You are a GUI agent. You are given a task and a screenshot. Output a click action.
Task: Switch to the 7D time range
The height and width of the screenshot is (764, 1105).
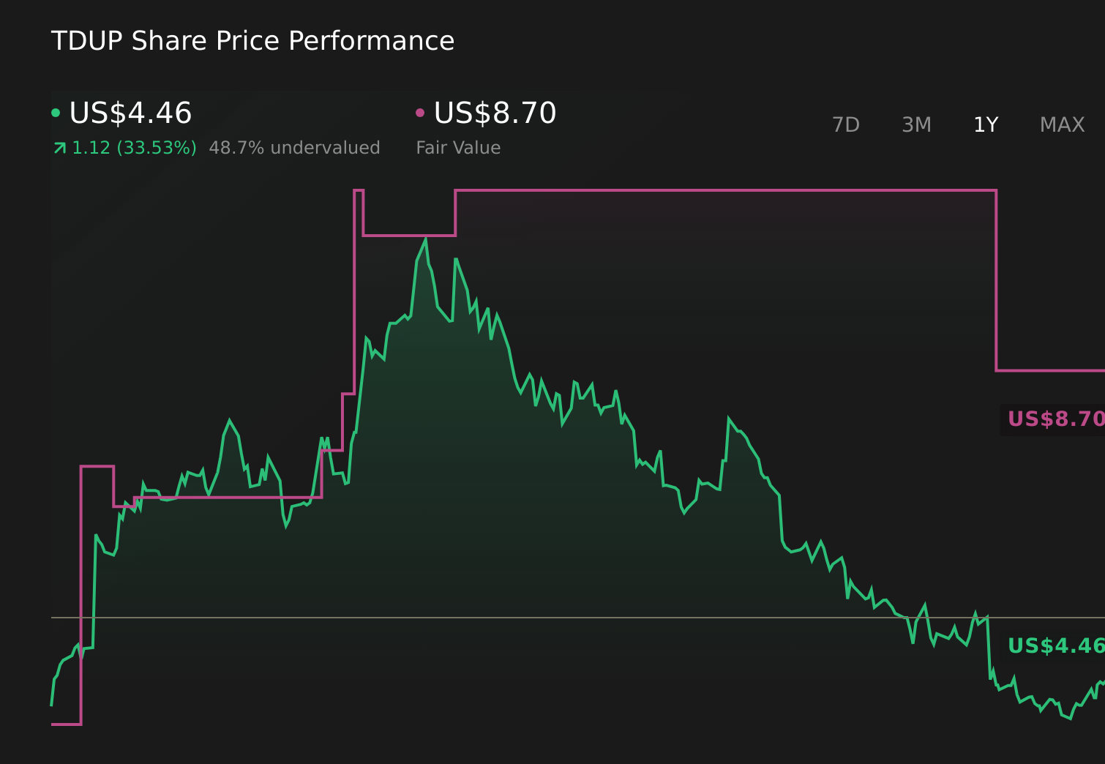click(845, 125)
